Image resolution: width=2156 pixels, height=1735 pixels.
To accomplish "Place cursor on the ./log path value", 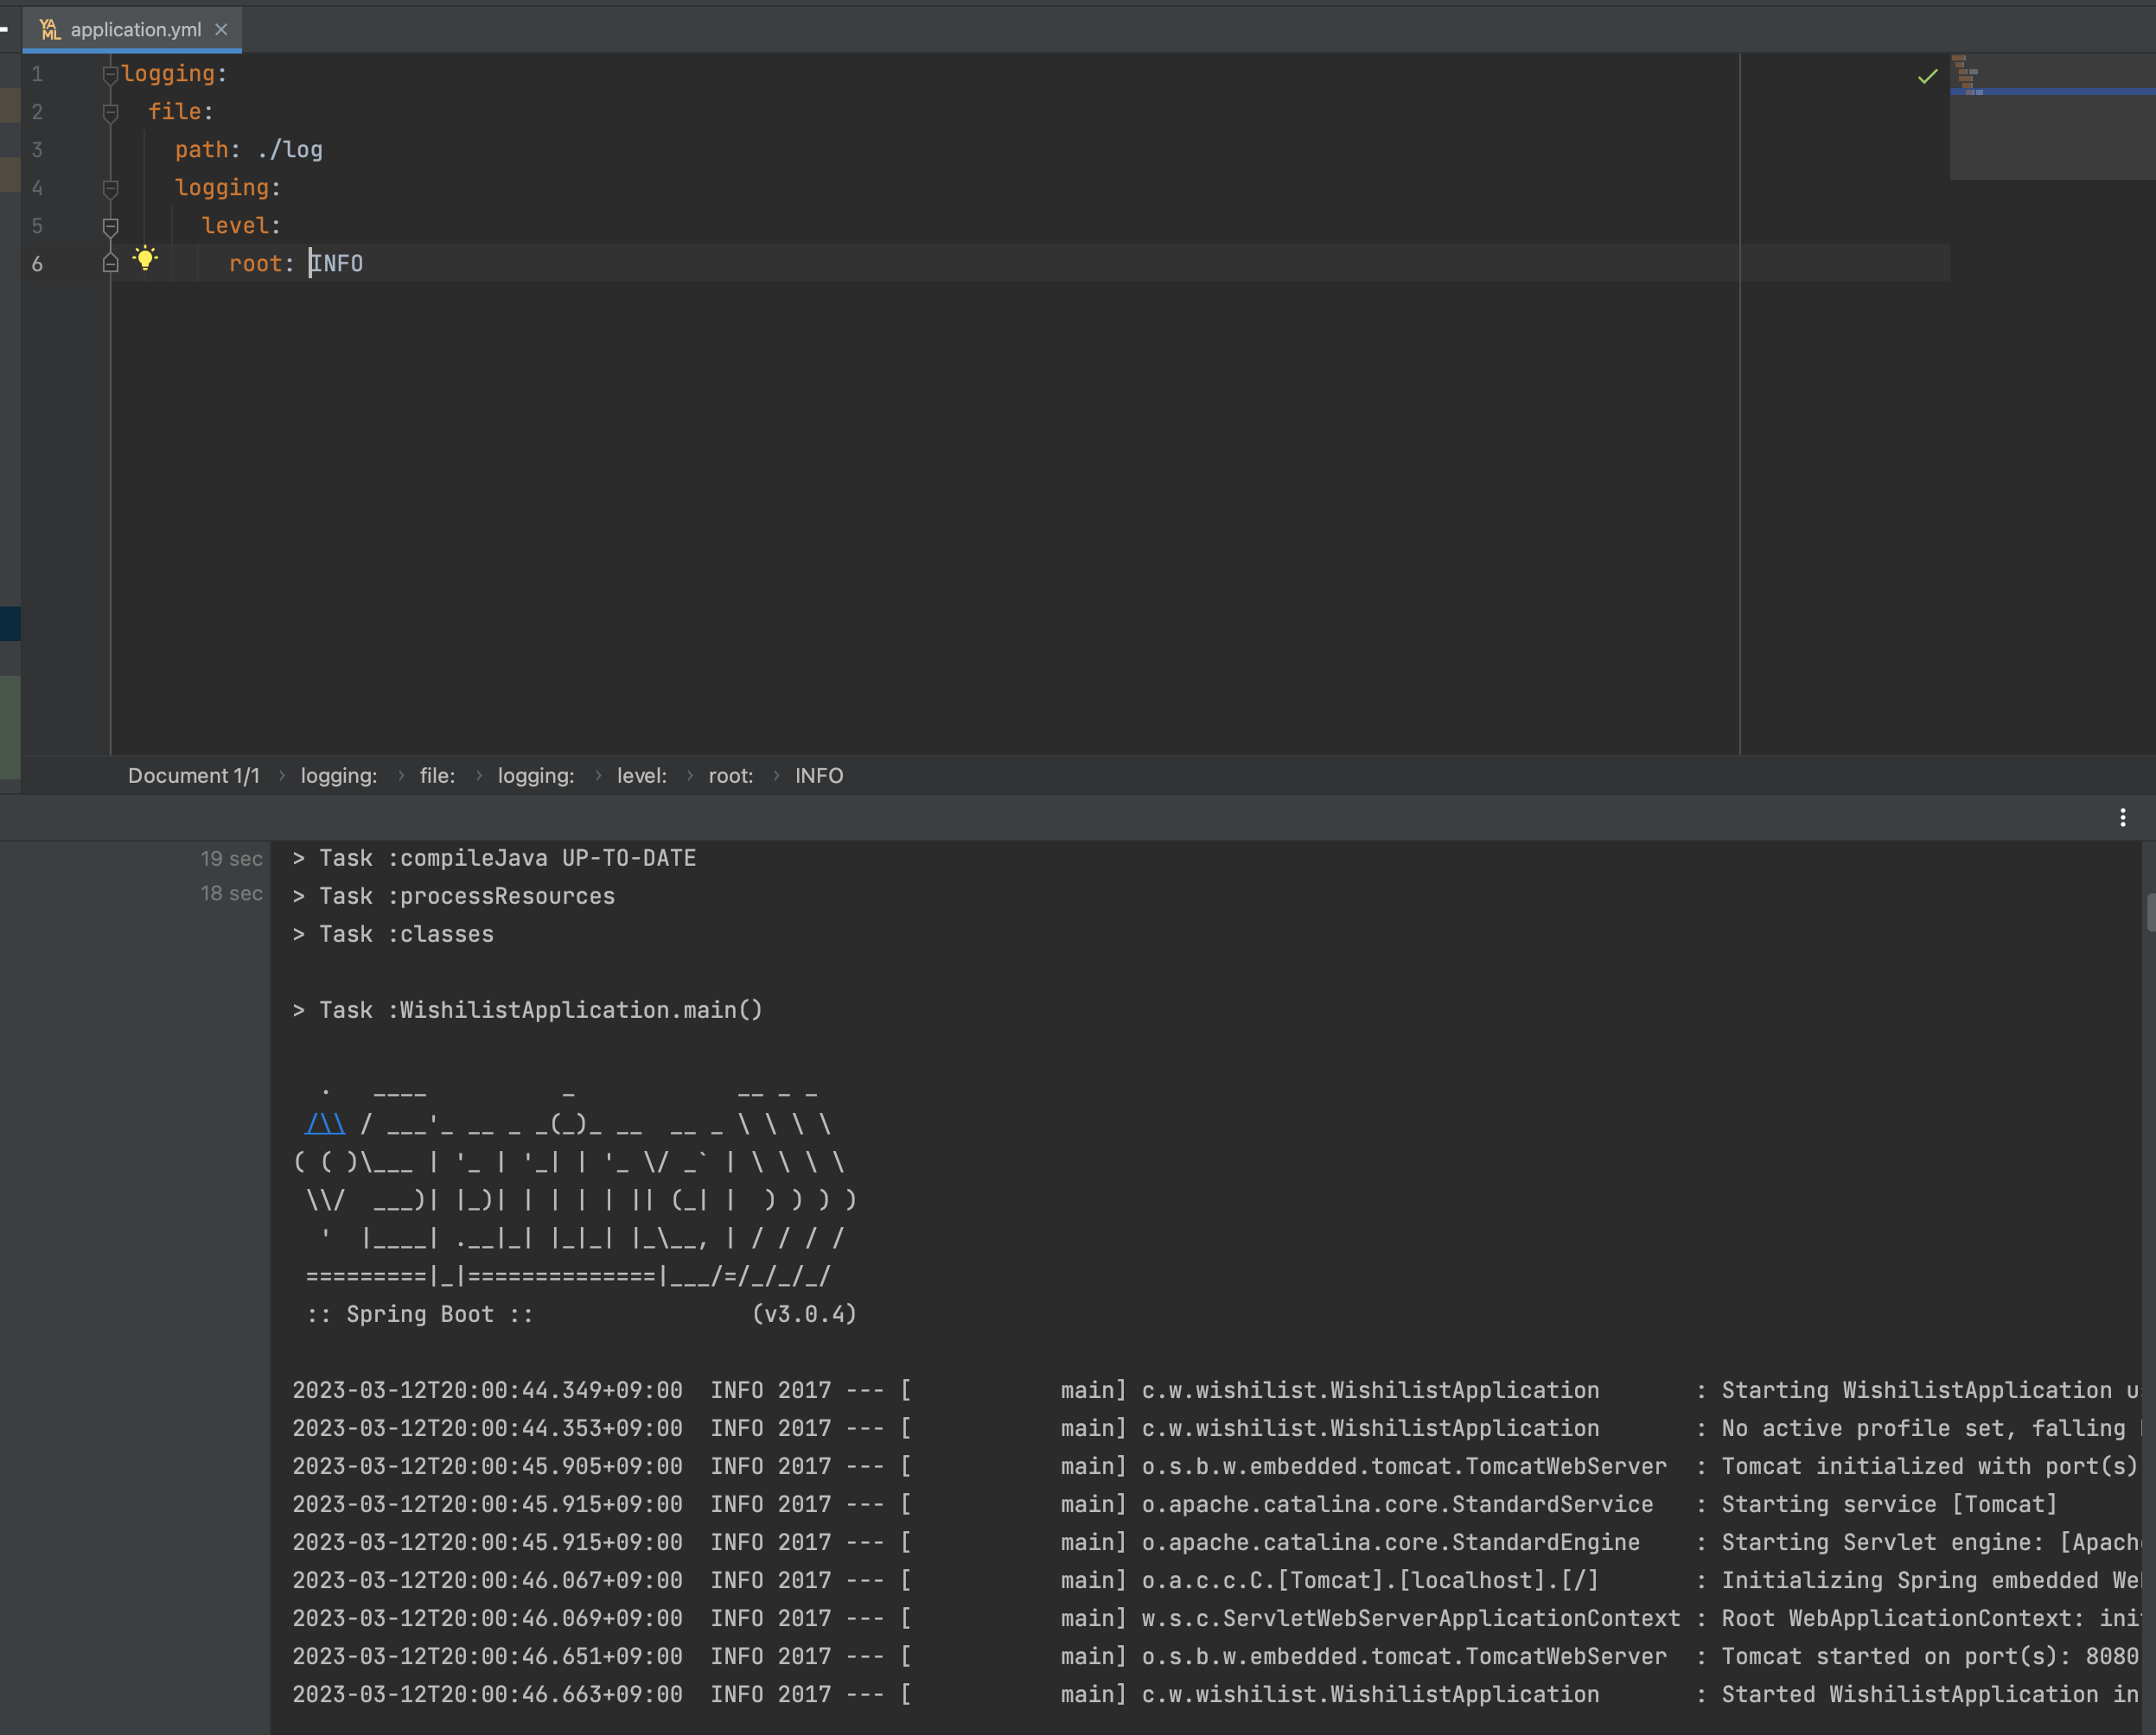I will pos(290,150).
